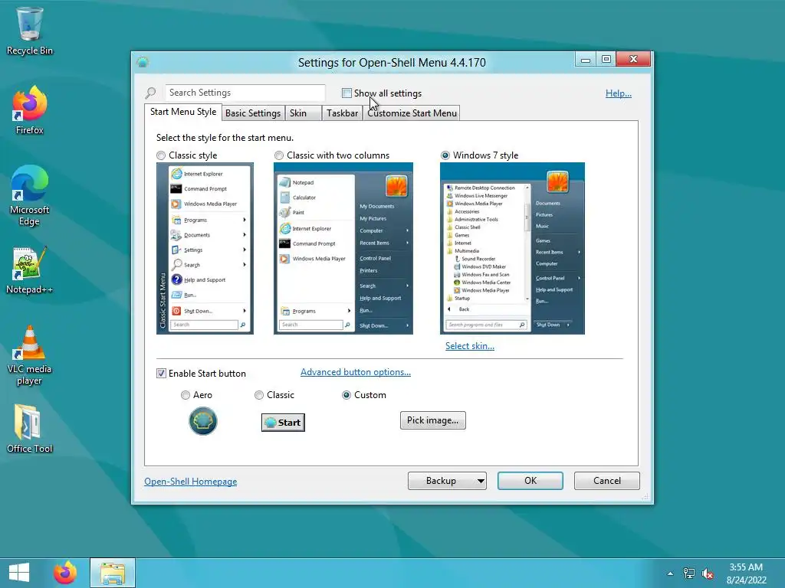
Task: Minimize the Open-Shell settings window
Action: click(585, 60)
